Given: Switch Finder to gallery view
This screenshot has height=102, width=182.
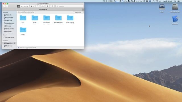Looking at the screenshot, I should point(27,6).
